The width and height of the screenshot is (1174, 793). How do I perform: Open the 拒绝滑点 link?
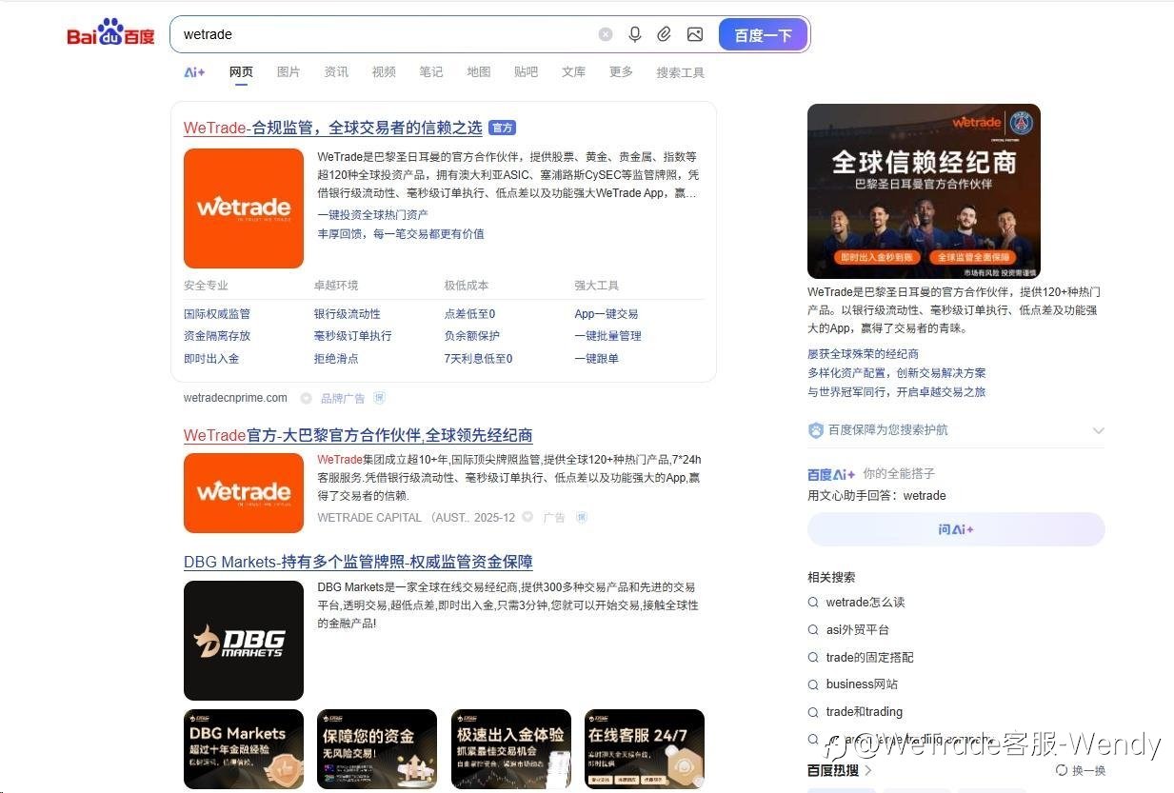(x=336, y=359)
